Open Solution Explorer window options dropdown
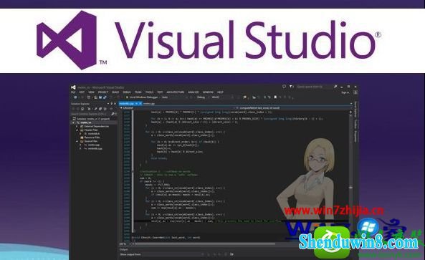Image resolution: width=425 pixels, height=260 pixels. click(x=108, y=104)
